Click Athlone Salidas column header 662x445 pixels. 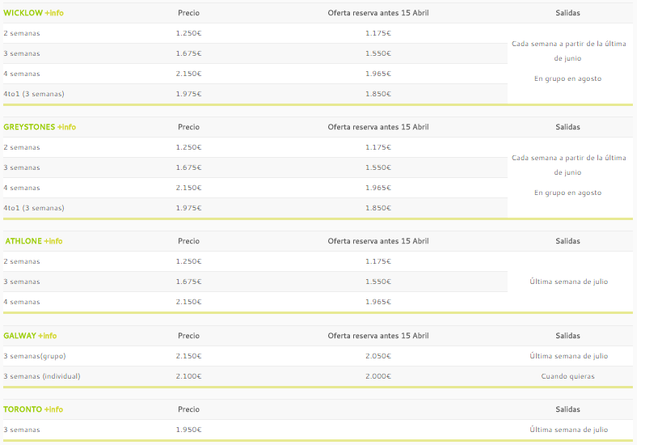click(568, 241)
